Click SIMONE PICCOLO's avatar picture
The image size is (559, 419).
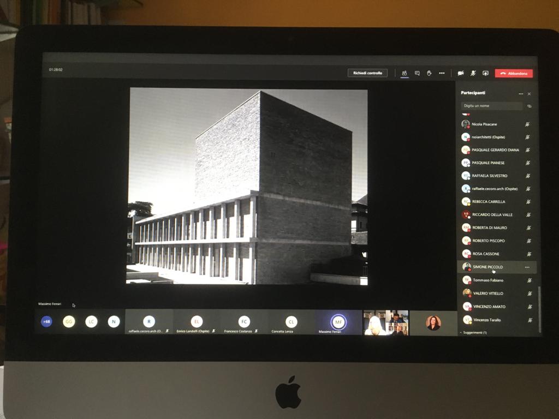[x=467, y=266]
